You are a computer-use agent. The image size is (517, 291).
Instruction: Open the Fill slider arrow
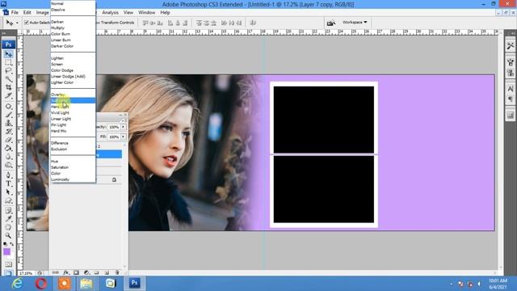[x=124, y=137]
